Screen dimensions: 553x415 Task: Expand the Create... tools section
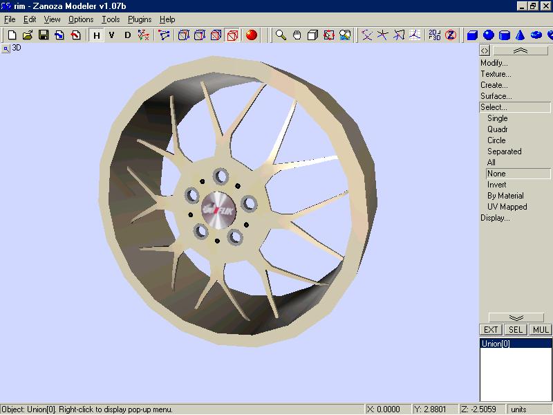click(x=494, y=85)
